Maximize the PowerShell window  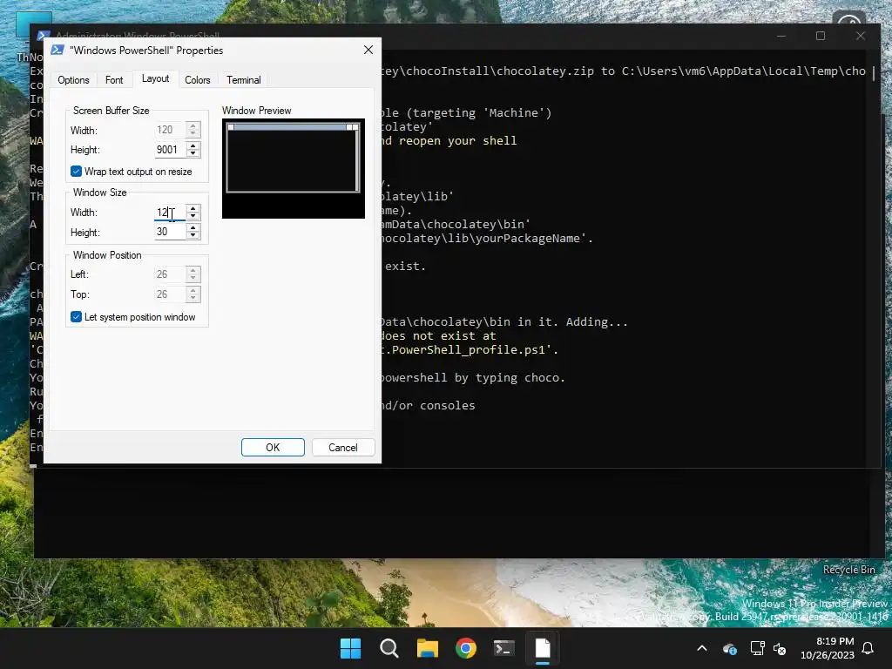tap(821, 36)
